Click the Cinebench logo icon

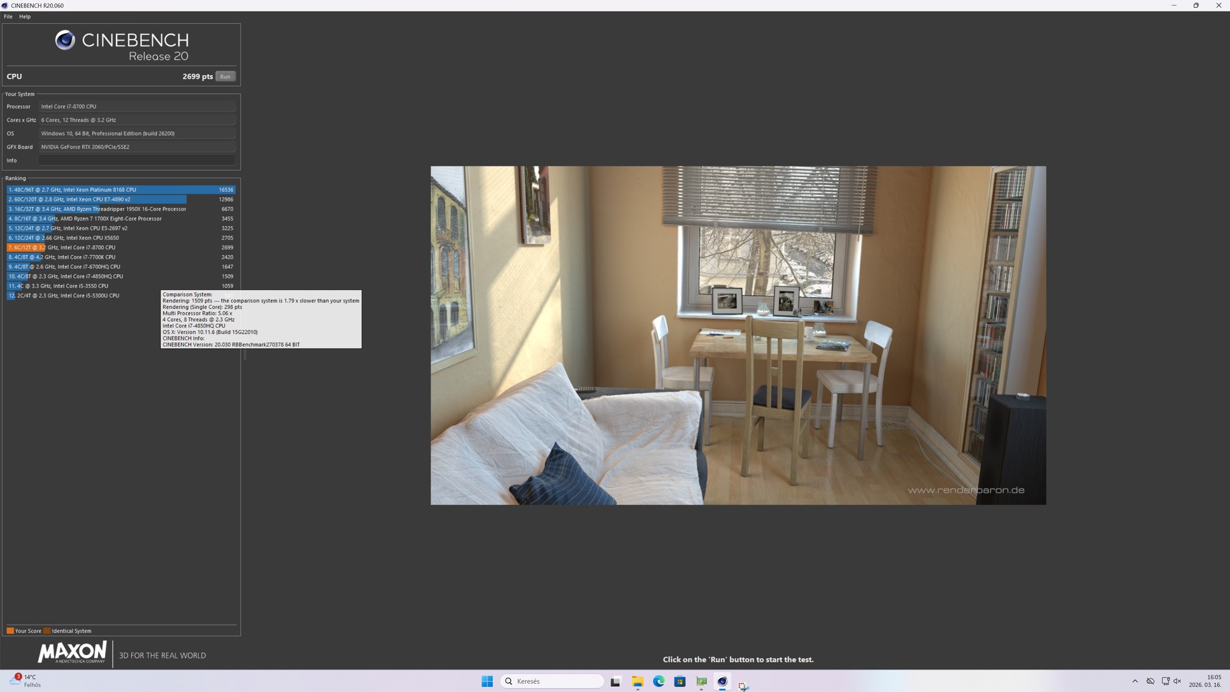point(64,41)
